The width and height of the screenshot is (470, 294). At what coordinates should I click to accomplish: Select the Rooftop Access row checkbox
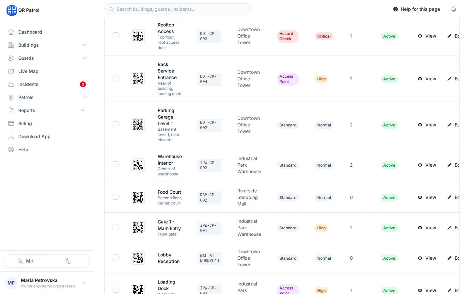click(x=116, y=35)
